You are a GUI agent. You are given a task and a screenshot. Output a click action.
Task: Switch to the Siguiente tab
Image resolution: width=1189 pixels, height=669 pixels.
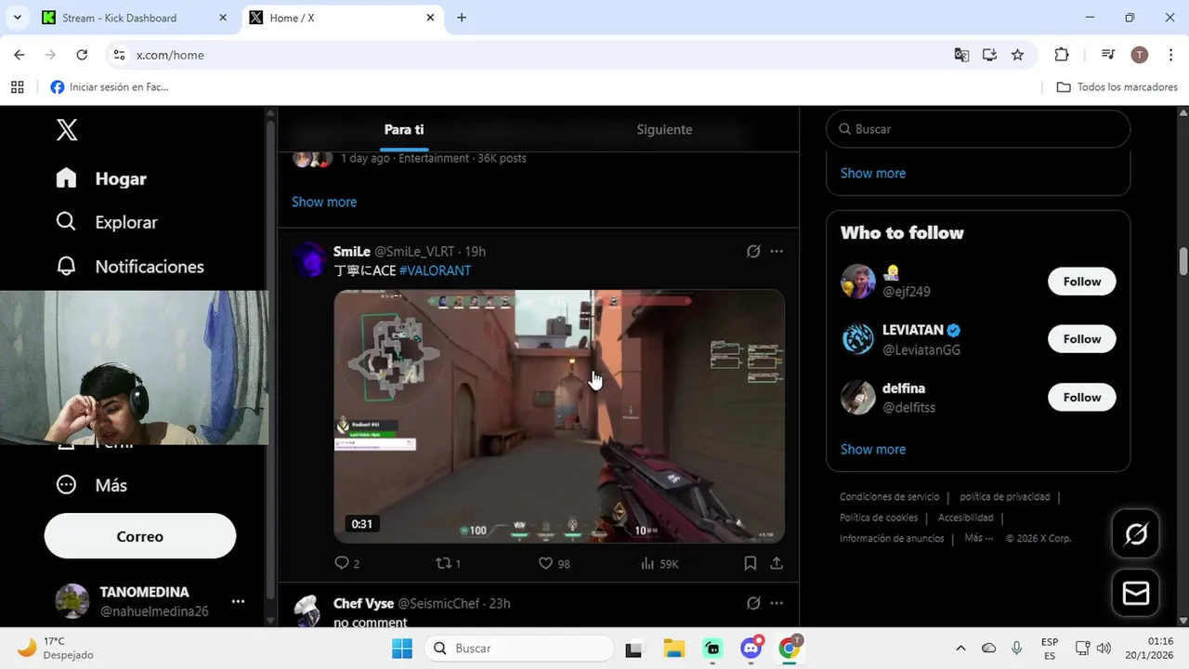tap(664, 130)
